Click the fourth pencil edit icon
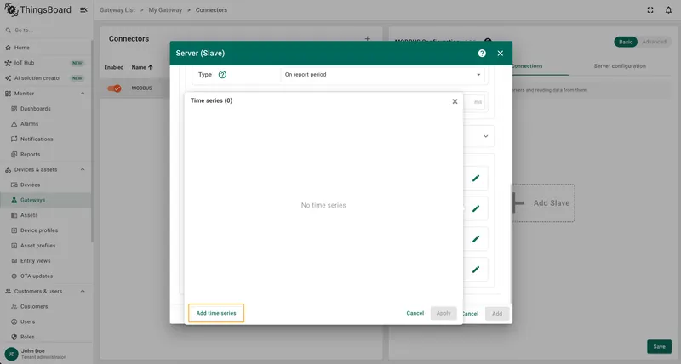 point(476,269)
